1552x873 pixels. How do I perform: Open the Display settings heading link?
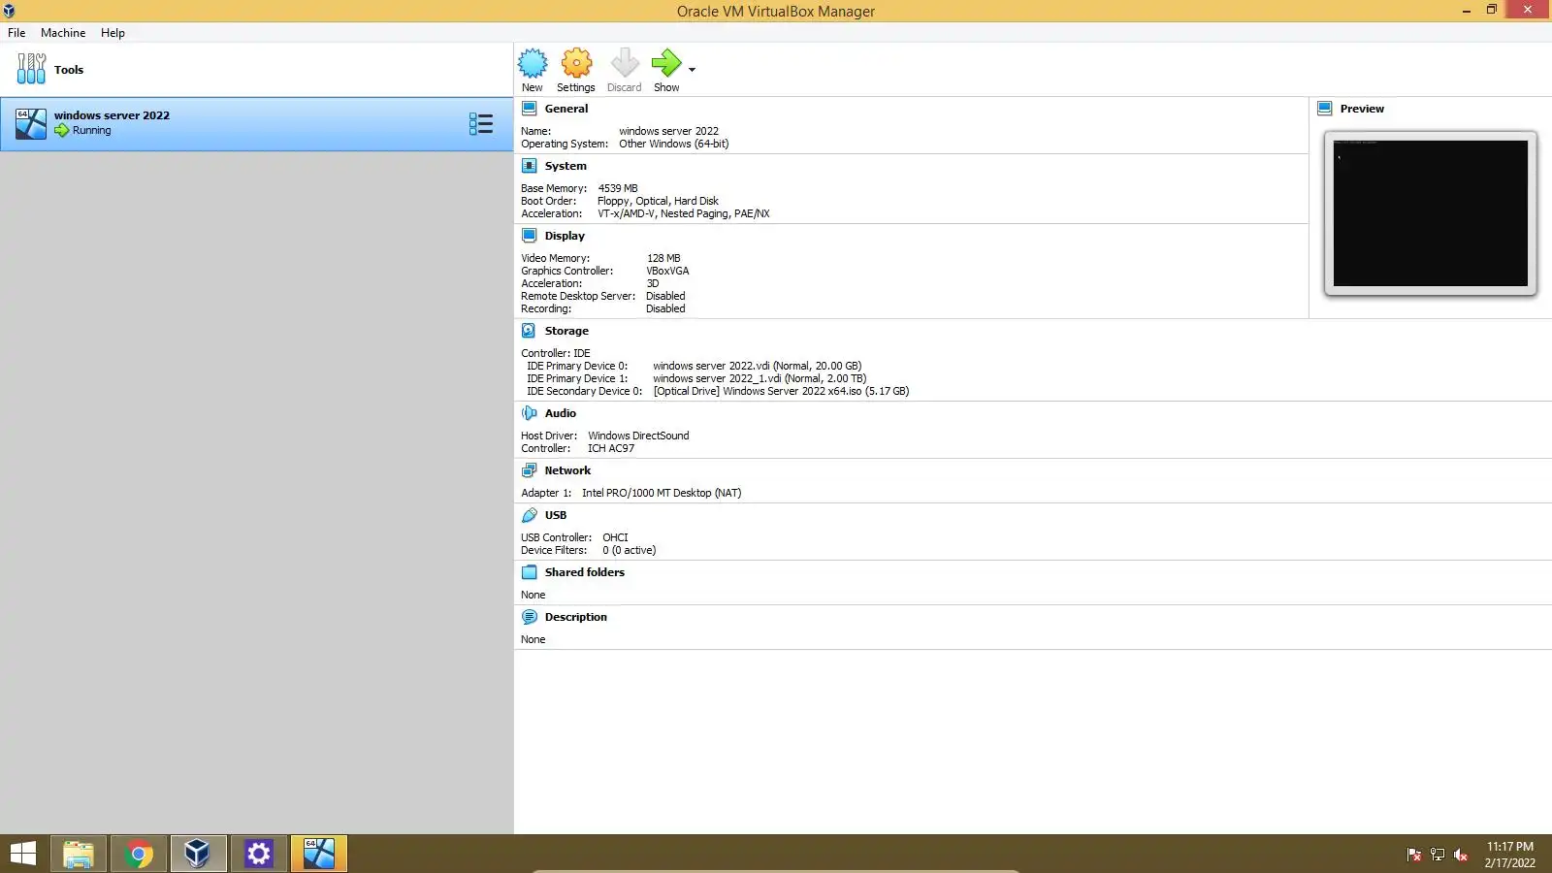pos(565,236)
